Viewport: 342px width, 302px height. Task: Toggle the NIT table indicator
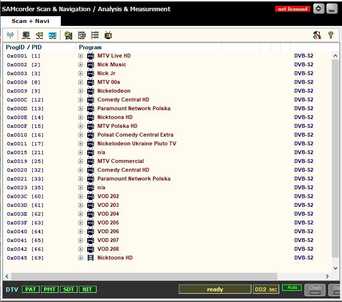click(x=87, y=289)
